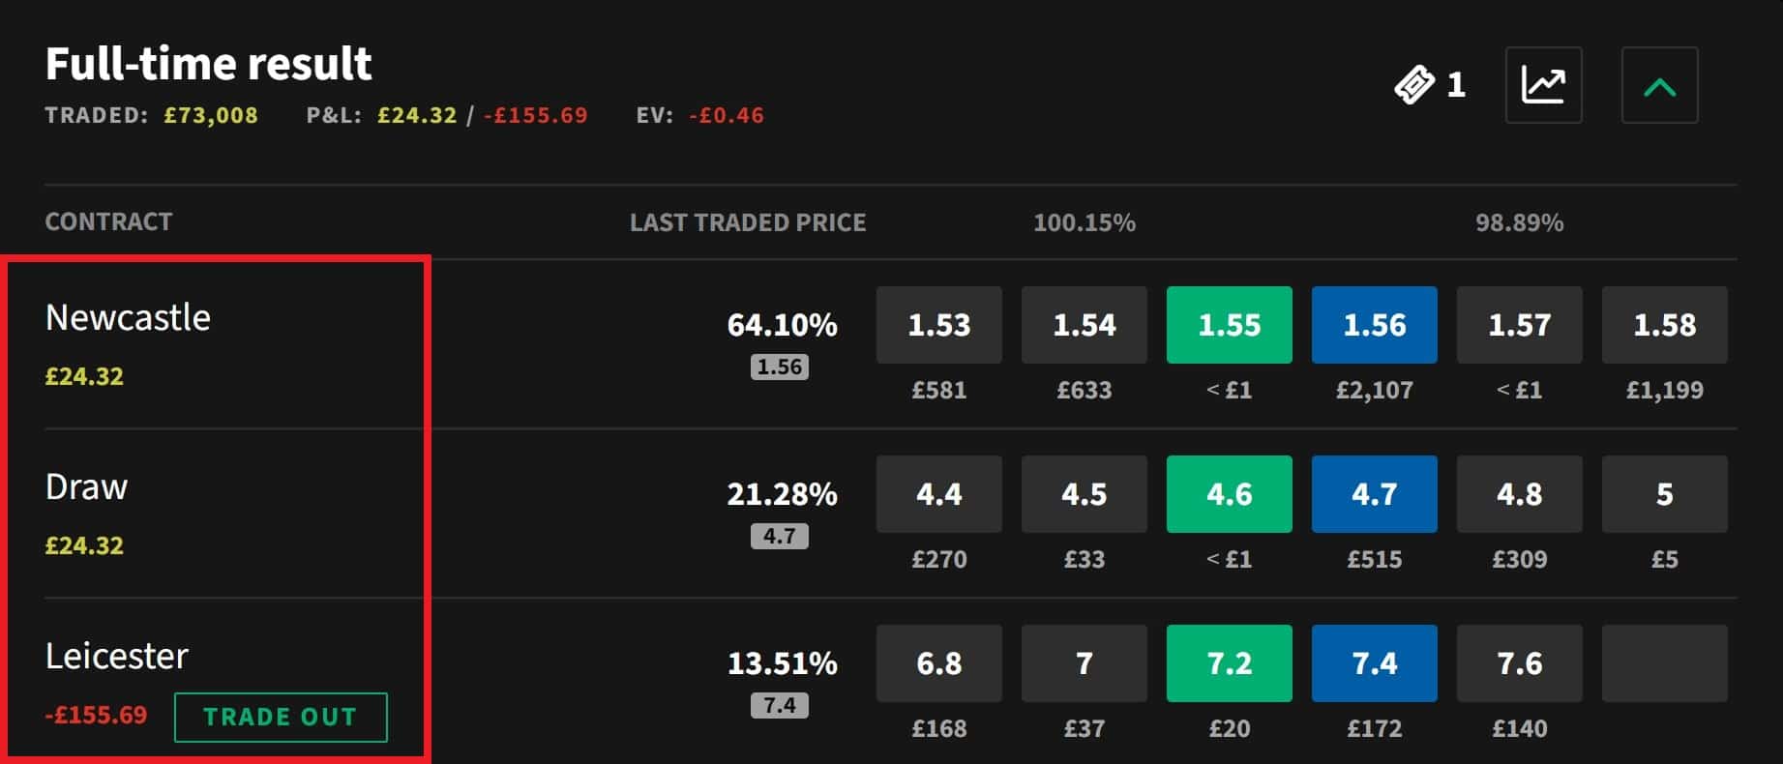Image resolution: width=1783 pixels, height=764 pixels.
Task: Trade out of the Leicester position
Action: tap(281, 717)
